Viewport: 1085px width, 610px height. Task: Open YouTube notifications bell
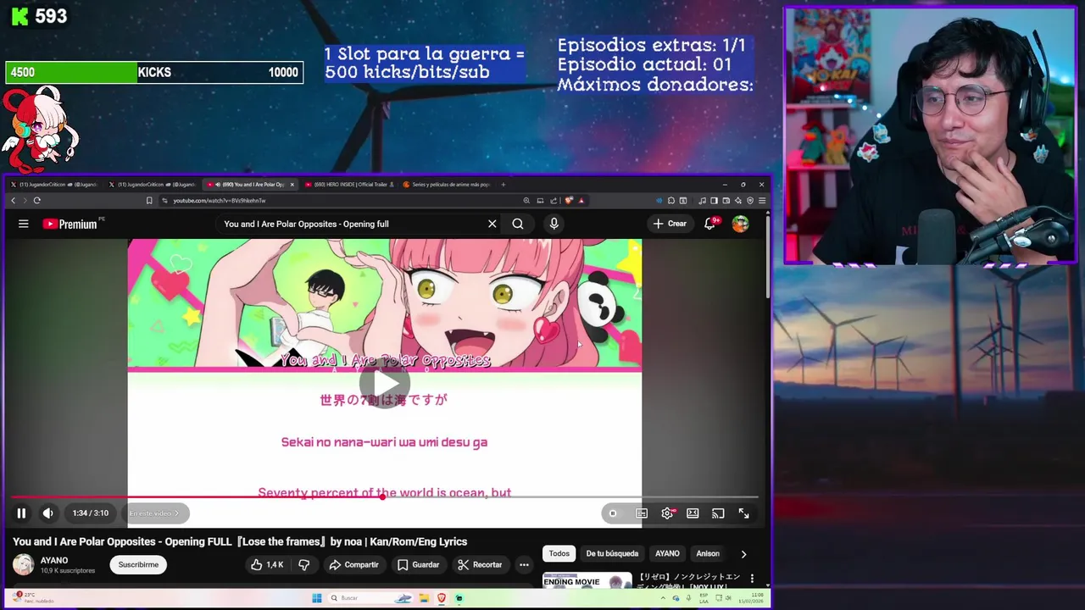tap(710, 224)
